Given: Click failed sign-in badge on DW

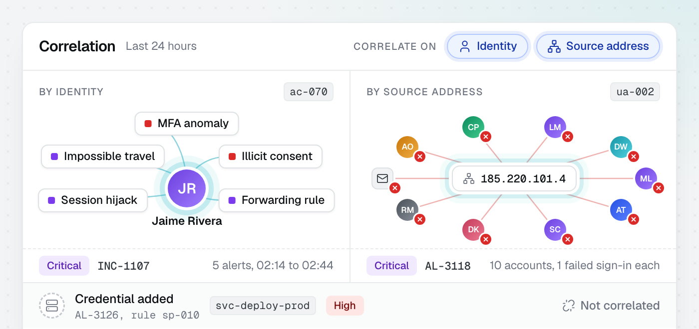Looking at the screenshot, I should 633,157.
